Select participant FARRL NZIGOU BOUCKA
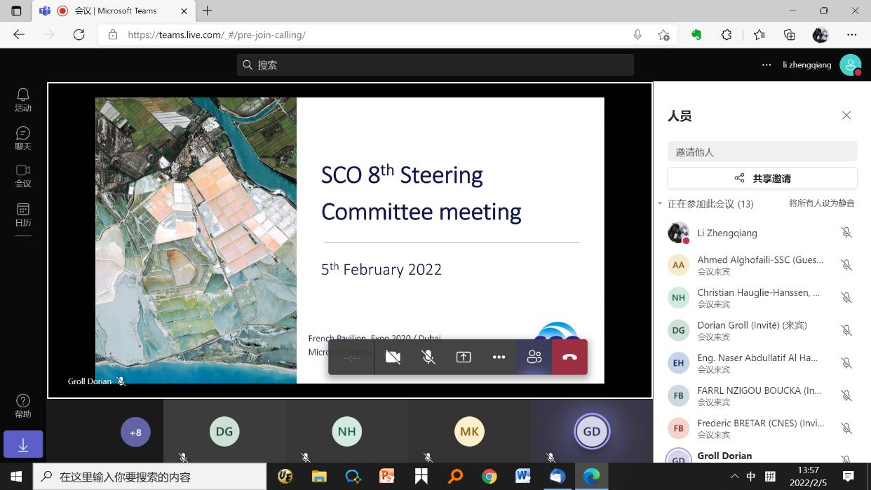Screen dimensions: 871x490 point(762,395)
